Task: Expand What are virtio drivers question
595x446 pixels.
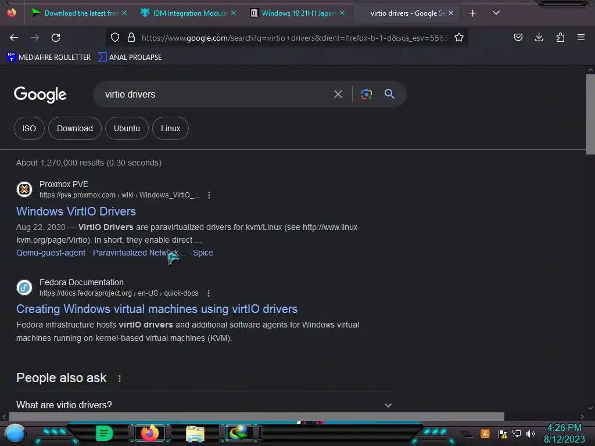Action: [206, 405]
